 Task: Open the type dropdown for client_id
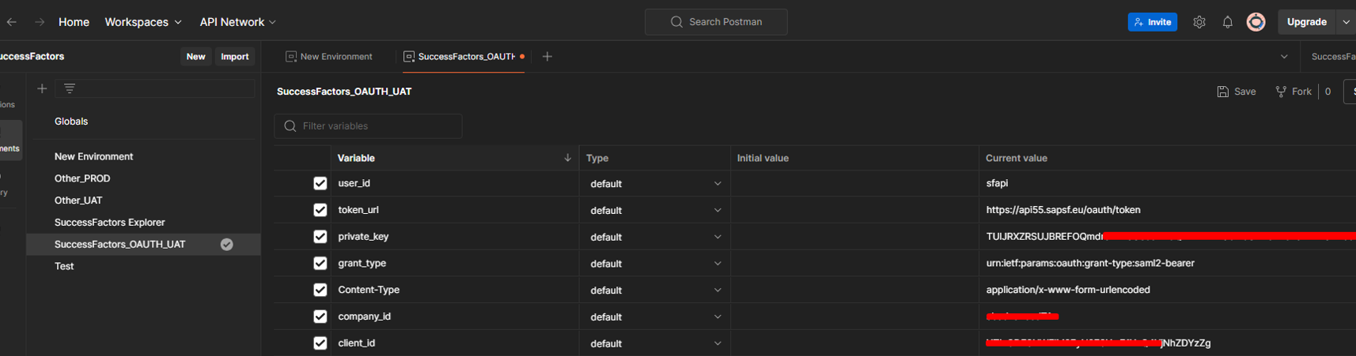(655, 343)
